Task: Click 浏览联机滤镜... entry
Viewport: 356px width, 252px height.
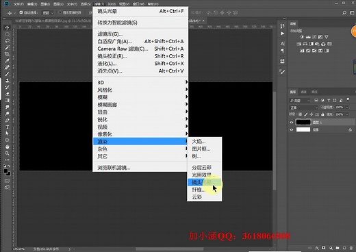Action: point(140,168)
